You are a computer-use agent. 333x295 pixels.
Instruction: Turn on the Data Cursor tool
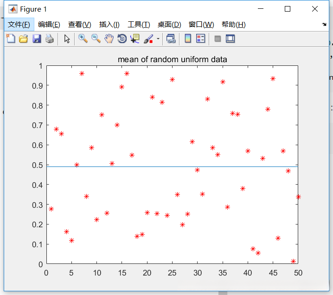pyautogui.click(x=135, y=39)
